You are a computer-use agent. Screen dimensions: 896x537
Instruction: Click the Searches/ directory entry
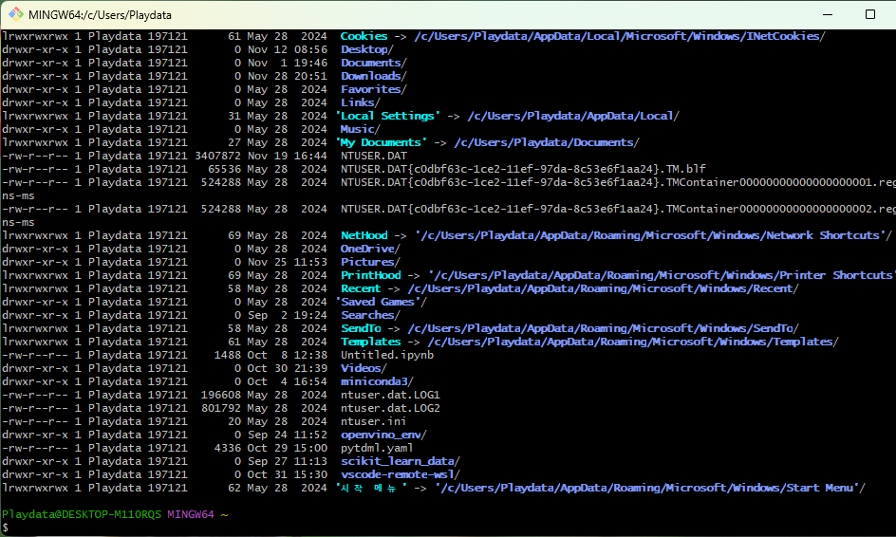pos(370,315)
